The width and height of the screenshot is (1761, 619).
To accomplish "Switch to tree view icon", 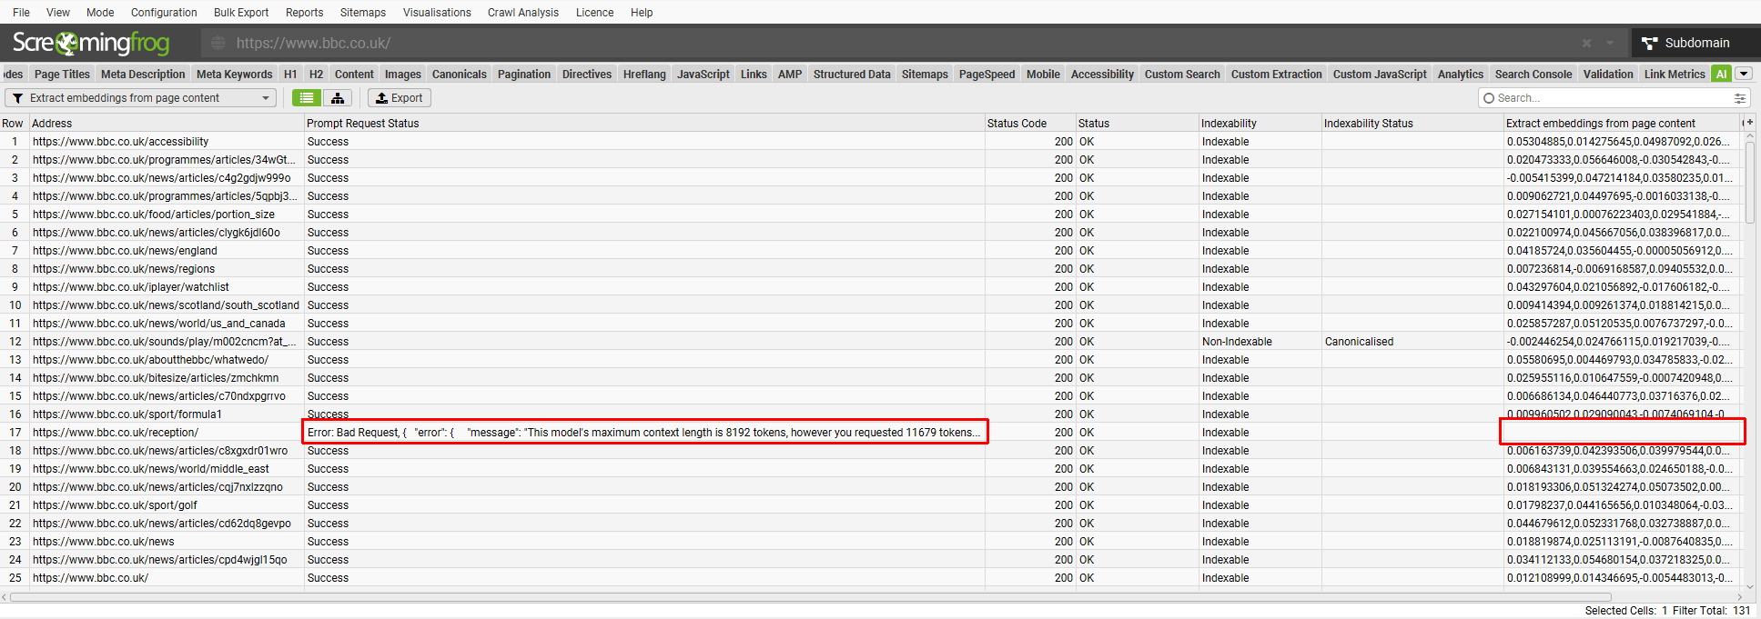I will pos(338,98).
